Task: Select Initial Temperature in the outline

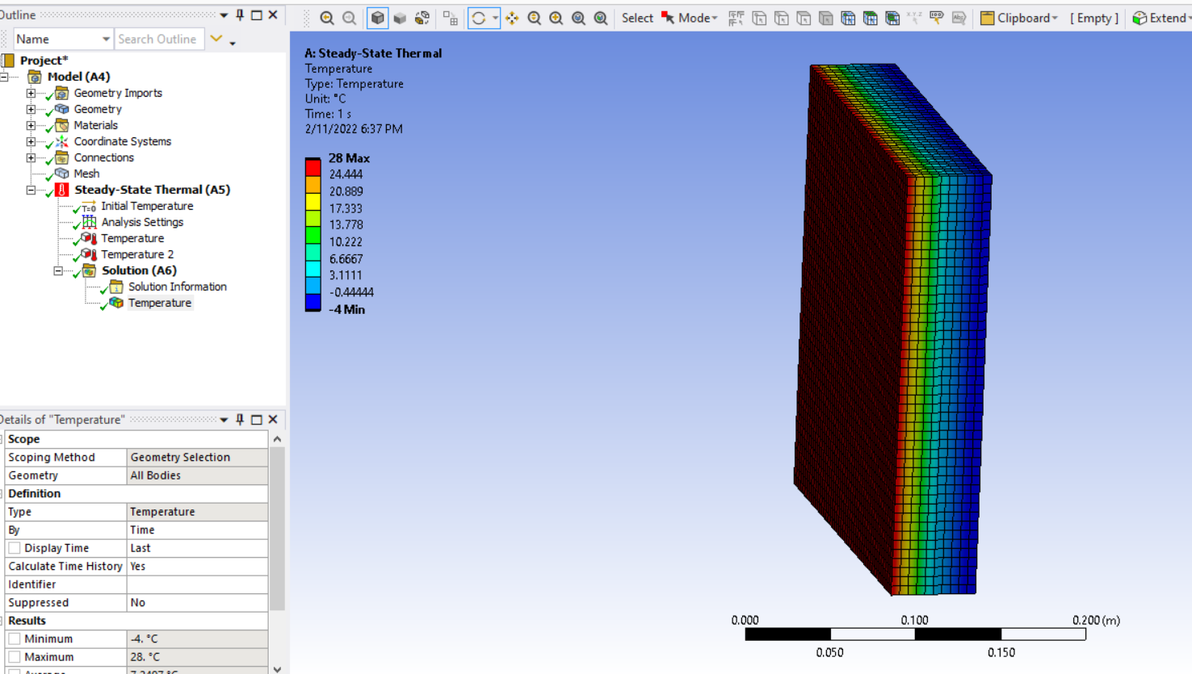Action: pos(147,206)
